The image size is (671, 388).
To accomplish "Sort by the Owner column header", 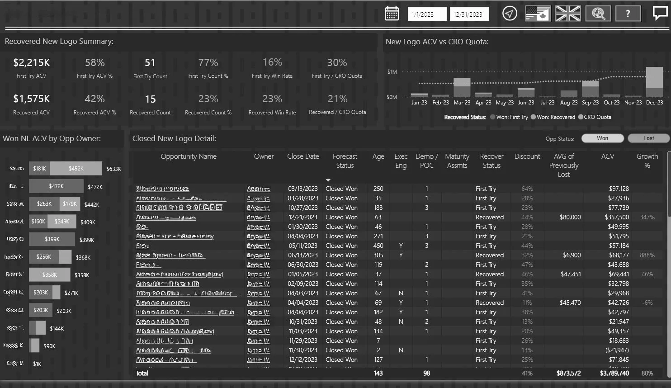I will click(x=264, y=156).
